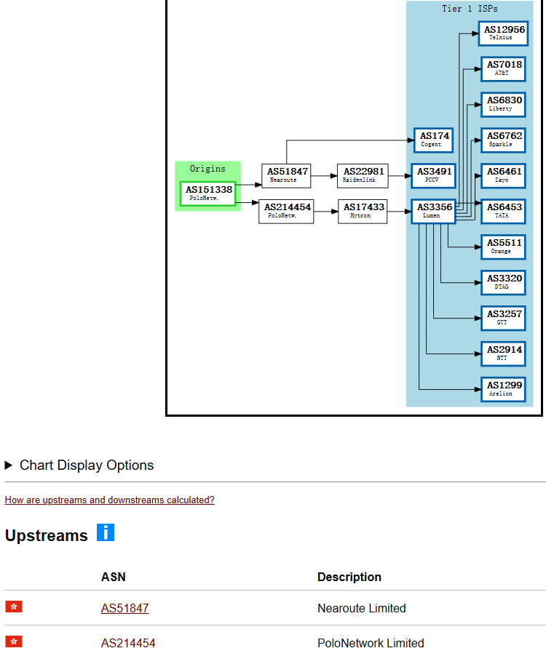
Task: Click the AS1299 Arelion node
Action: (503, 389)
